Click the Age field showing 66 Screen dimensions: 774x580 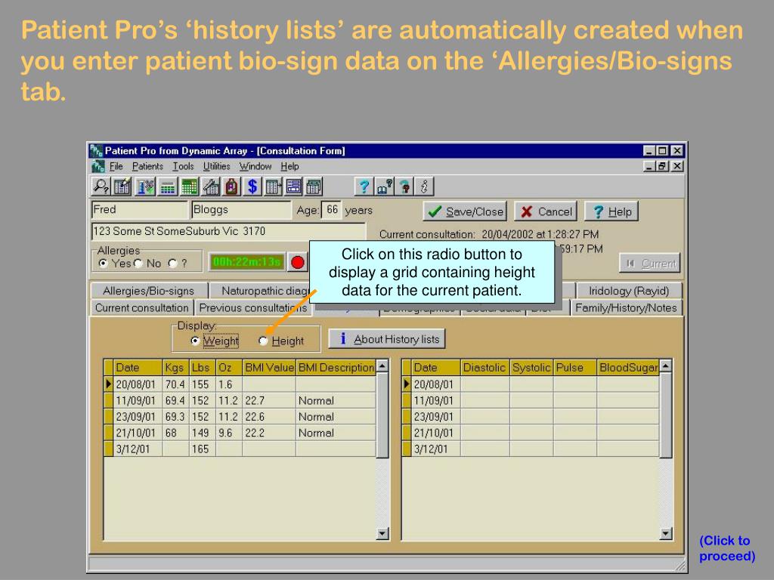(x=331, y=210)
